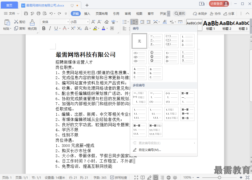The image size is (252, 180).
Task: Open Print Preview icon
Action: tap(45, 14)
